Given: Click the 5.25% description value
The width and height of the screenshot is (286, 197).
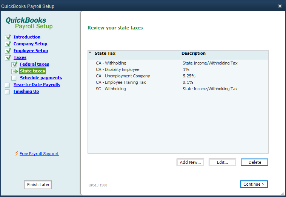Looking at the screenshot, I should (189, 76).
